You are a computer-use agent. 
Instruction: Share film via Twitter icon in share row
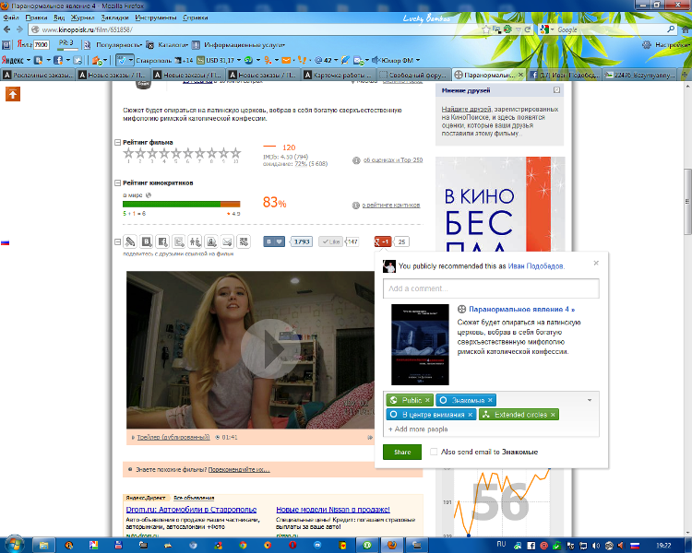[179, 241]
